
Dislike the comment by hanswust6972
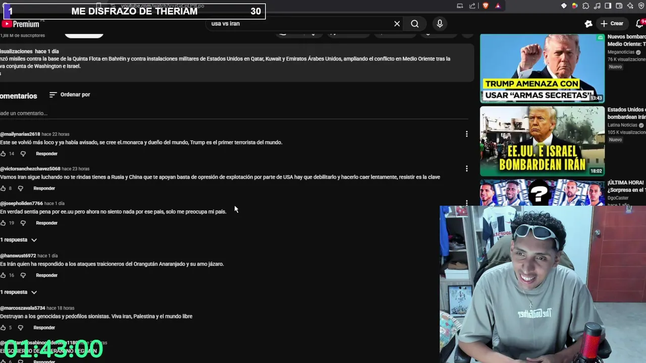pyautogui.click(x=23, y=275)
